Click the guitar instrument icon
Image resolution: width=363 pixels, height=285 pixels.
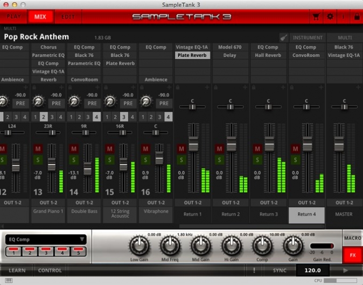coord(284,38)
